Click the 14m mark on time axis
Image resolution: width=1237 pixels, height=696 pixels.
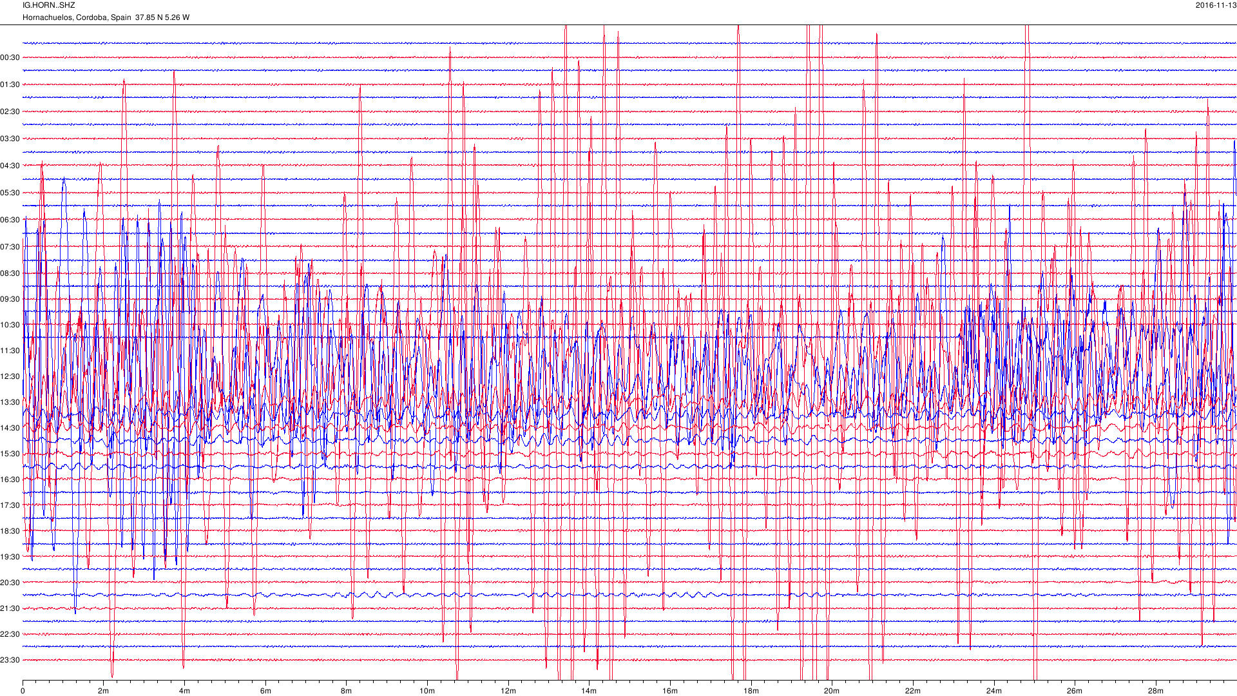point(589,691)
